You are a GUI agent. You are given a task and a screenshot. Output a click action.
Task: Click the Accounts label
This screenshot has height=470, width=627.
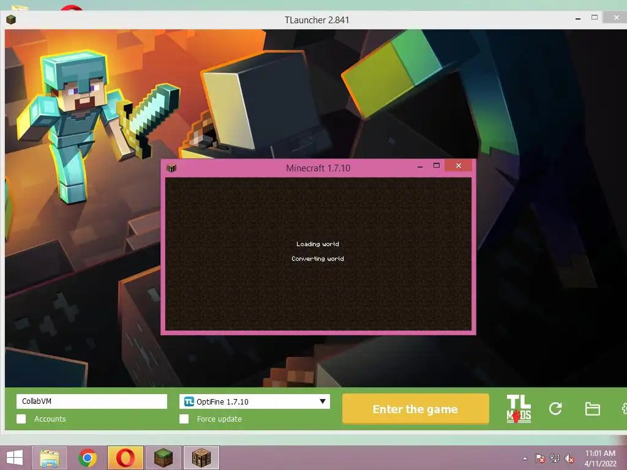pos(50,419)
